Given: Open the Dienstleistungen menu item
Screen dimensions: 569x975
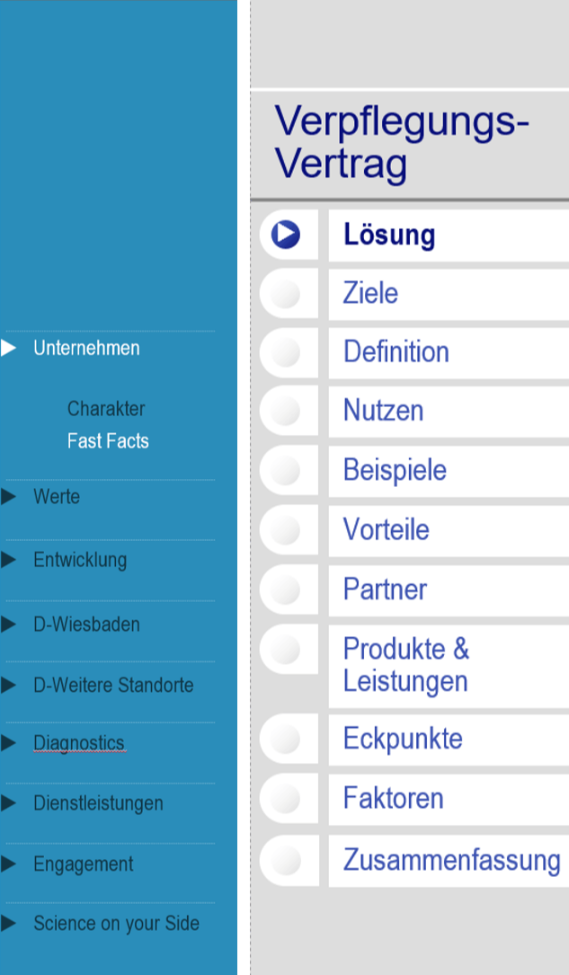Looking at the screenshot, I should 98,803.
